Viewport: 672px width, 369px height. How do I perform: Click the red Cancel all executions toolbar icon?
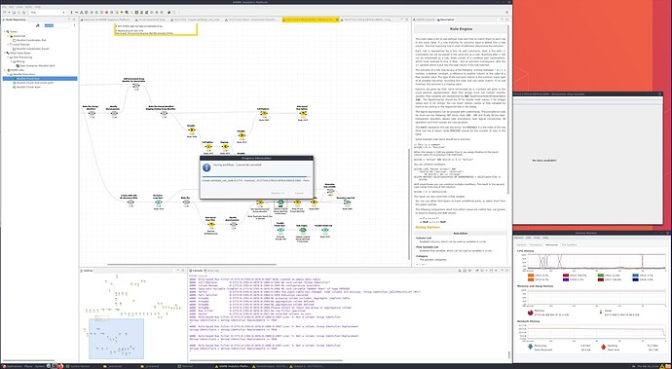click(107, 13)
